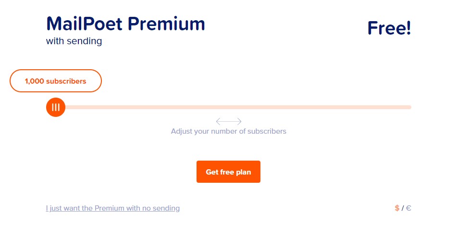Click the slider track one quarter along

coord(137,107)
